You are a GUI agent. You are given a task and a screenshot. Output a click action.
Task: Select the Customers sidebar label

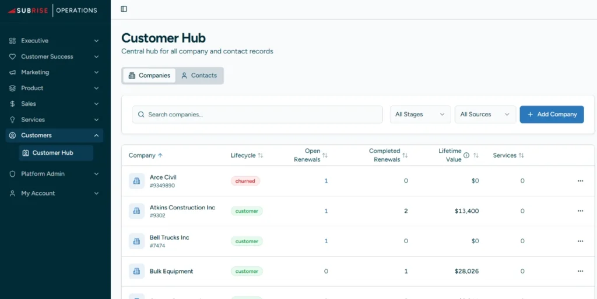pos(36,136)
